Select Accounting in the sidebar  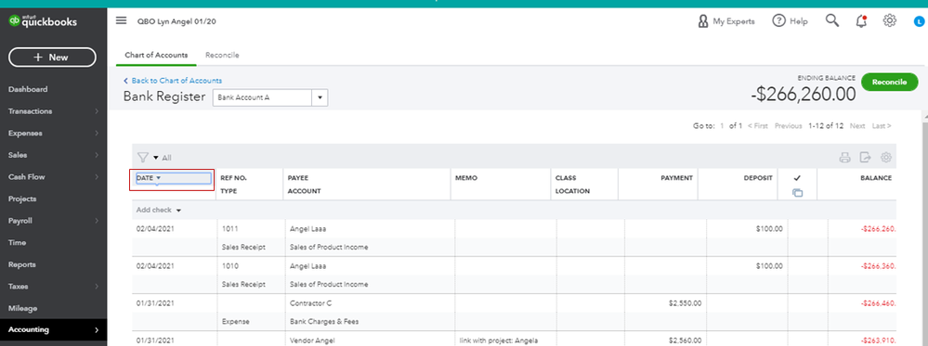pos(53,330)
